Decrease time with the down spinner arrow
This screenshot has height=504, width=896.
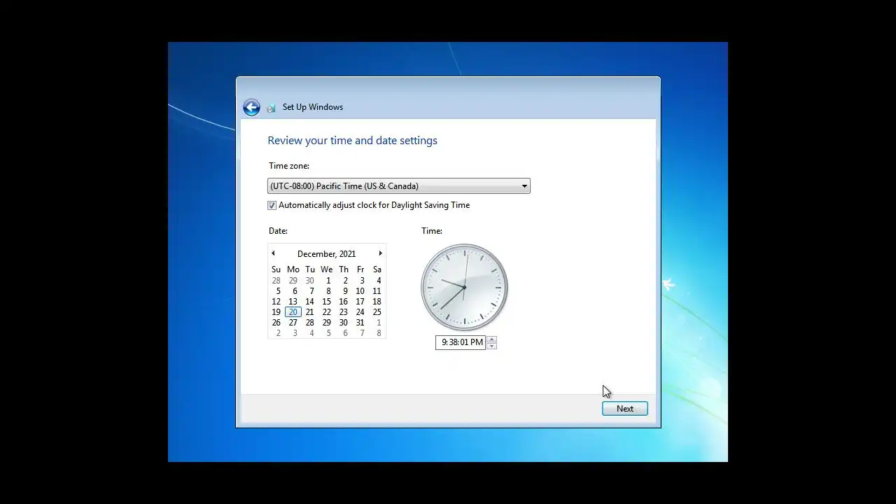[x=491, y=346]
